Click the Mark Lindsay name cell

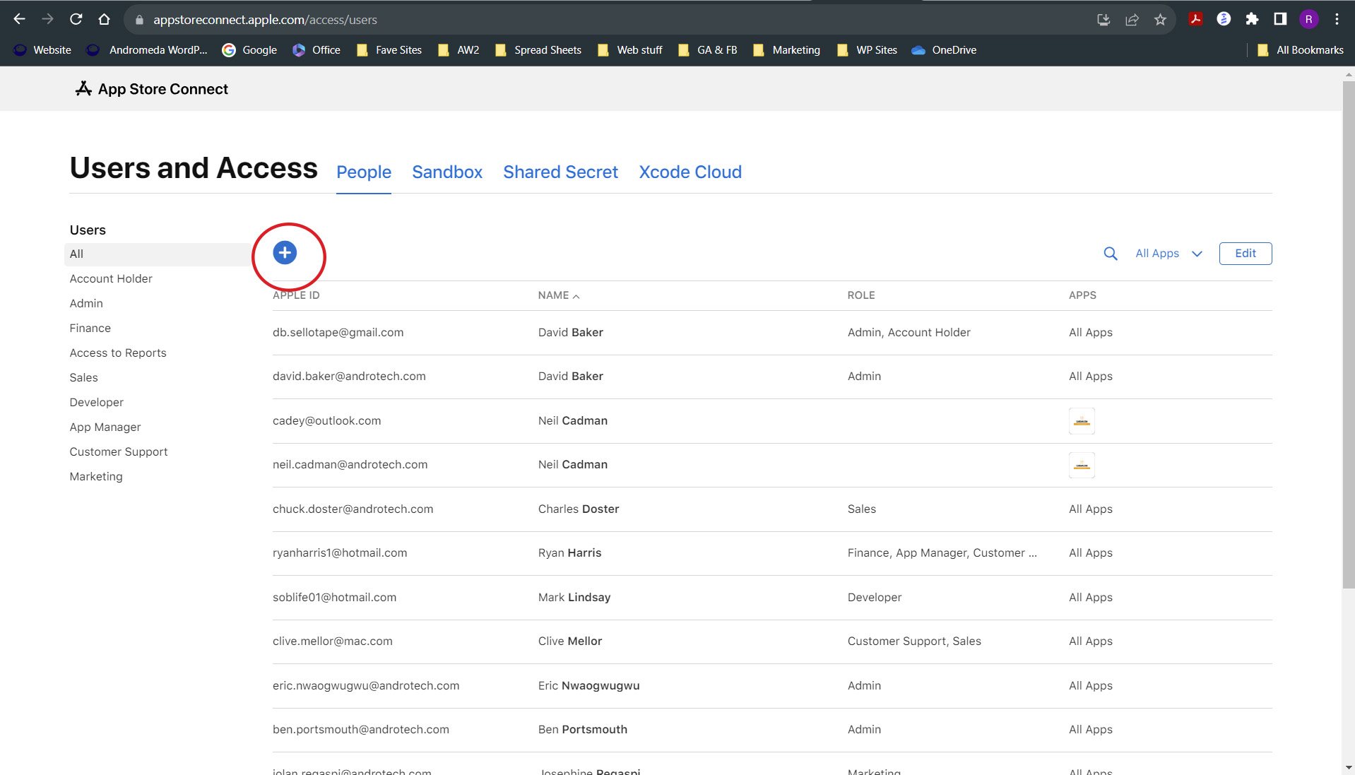tap(574, 598)
